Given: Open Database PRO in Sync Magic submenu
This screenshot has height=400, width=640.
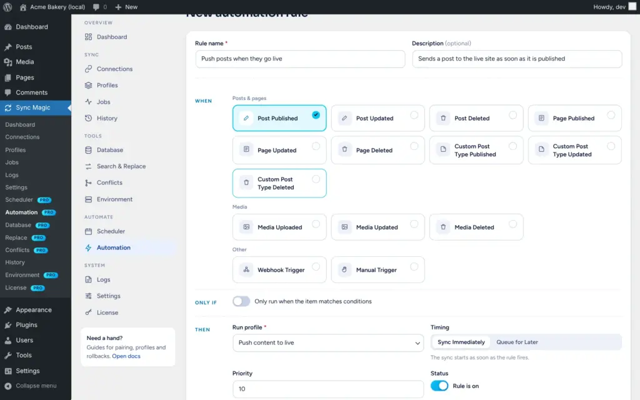Looking at the screenshot, I should pyautogui.click(x=27, y=225).
